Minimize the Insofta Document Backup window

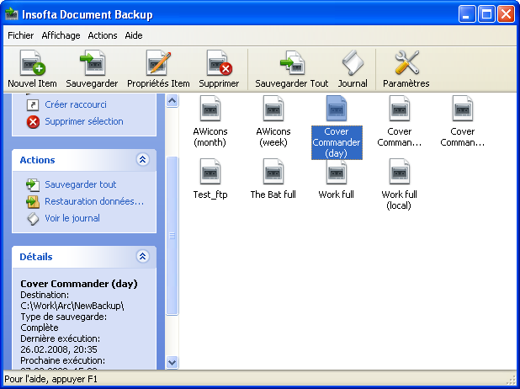[x=467, y=14]
